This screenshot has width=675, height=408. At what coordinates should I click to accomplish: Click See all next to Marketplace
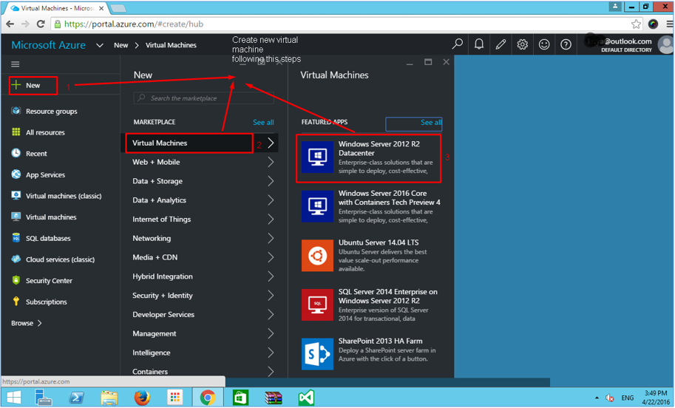(263, 122)
